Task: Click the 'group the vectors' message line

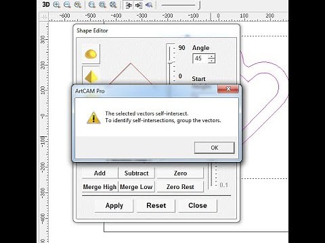Action: pos(163,120)
